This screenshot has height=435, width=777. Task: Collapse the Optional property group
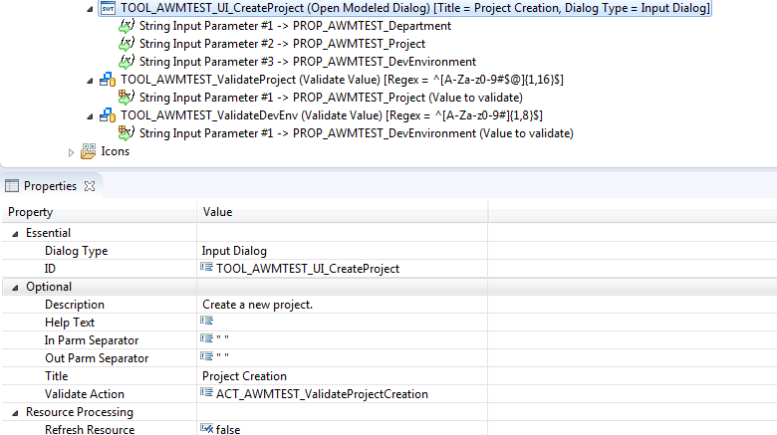(15, 287)
